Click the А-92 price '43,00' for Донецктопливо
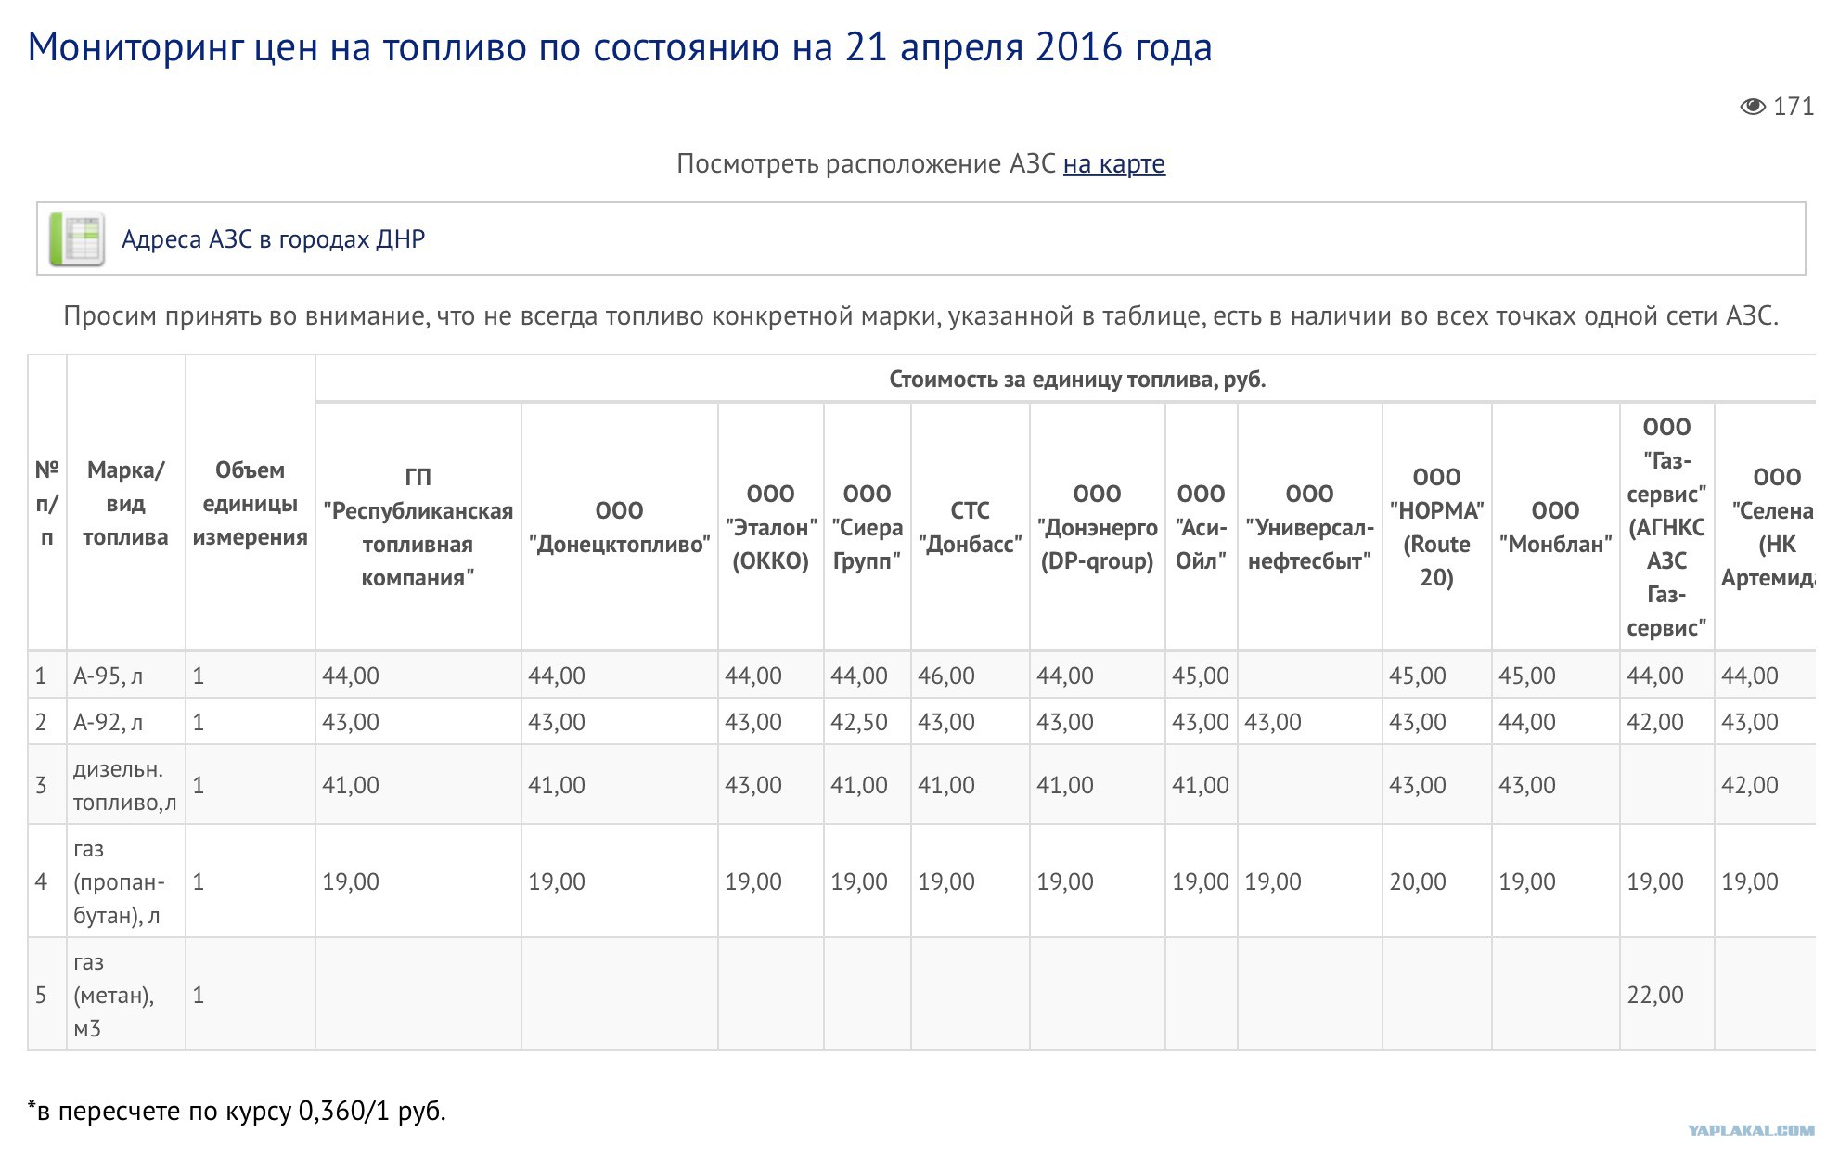The width and height of the screenshot is (1839, 1158). point(557,722)
